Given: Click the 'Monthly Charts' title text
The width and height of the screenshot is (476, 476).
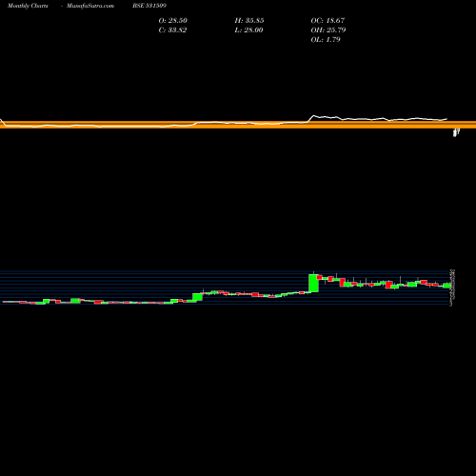Looking at the screenshot, I should 28,6.
